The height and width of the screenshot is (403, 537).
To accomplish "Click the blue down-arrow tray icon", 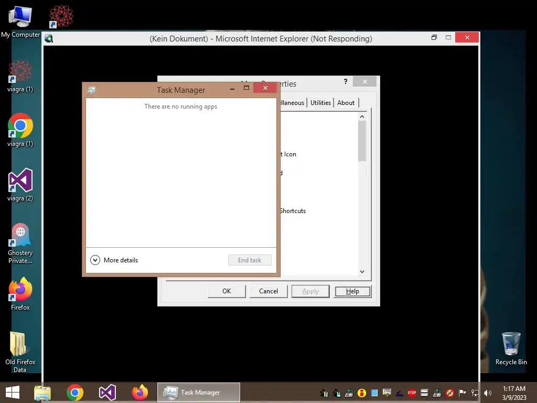I will coord(399,394).
